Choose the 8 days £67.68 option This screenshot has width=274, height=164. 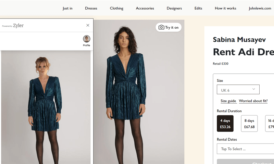pos(249,123)
